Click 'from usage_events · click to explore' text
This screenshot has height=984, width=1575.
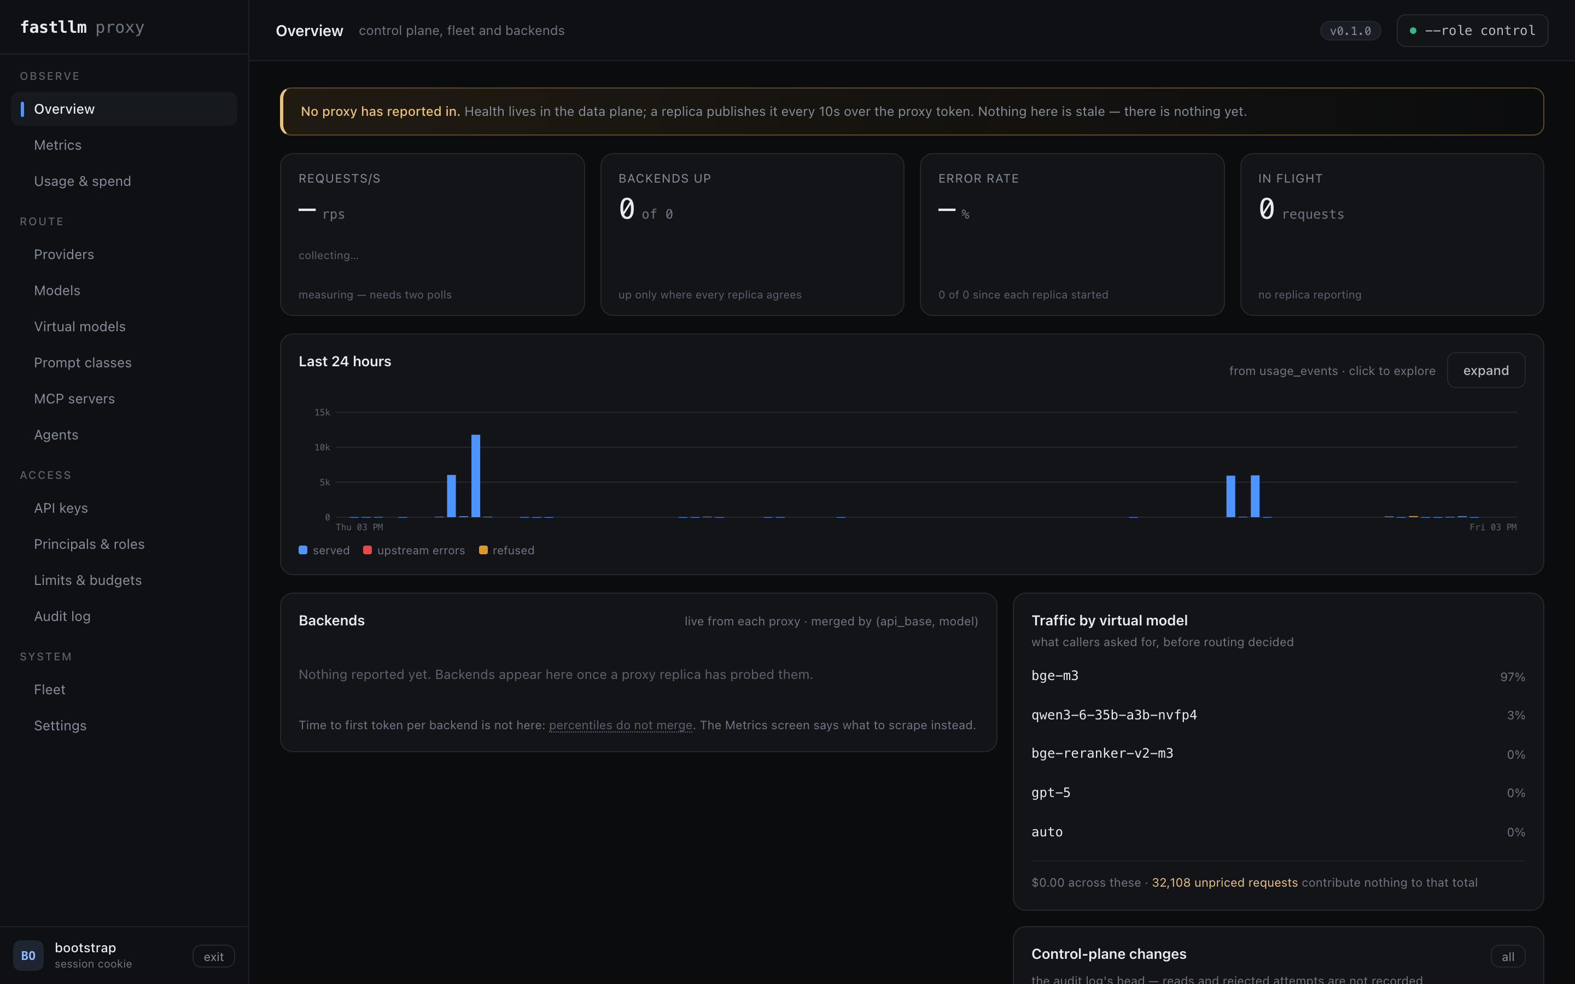1332,371
